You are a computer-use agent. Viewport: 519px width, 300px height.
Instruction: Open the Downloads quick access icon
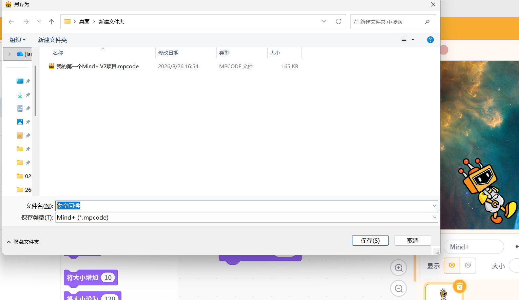tap(20, 95)
